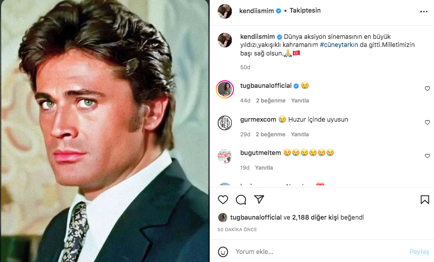Viewport: 434px width, 262px height.
Task: Like bugutmeltem's comment
Action: [x=427, y=156]
